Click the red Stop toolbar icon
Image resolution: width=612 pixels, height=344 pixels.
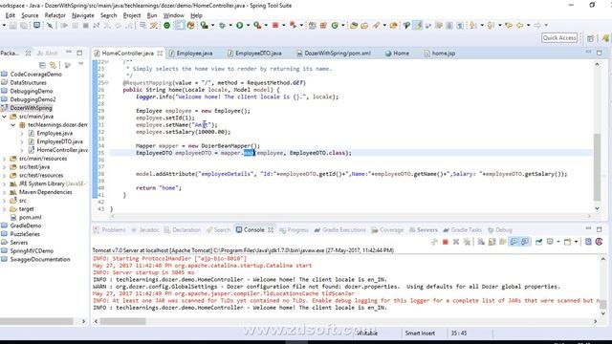[x=275, y=26]
